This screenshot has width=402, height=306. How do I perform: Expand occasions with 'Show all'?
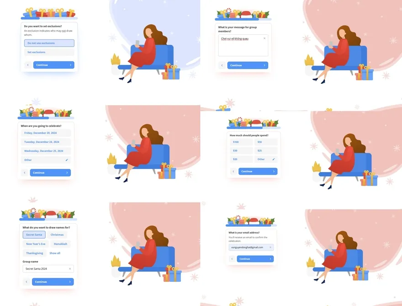[x=55, y=253]
